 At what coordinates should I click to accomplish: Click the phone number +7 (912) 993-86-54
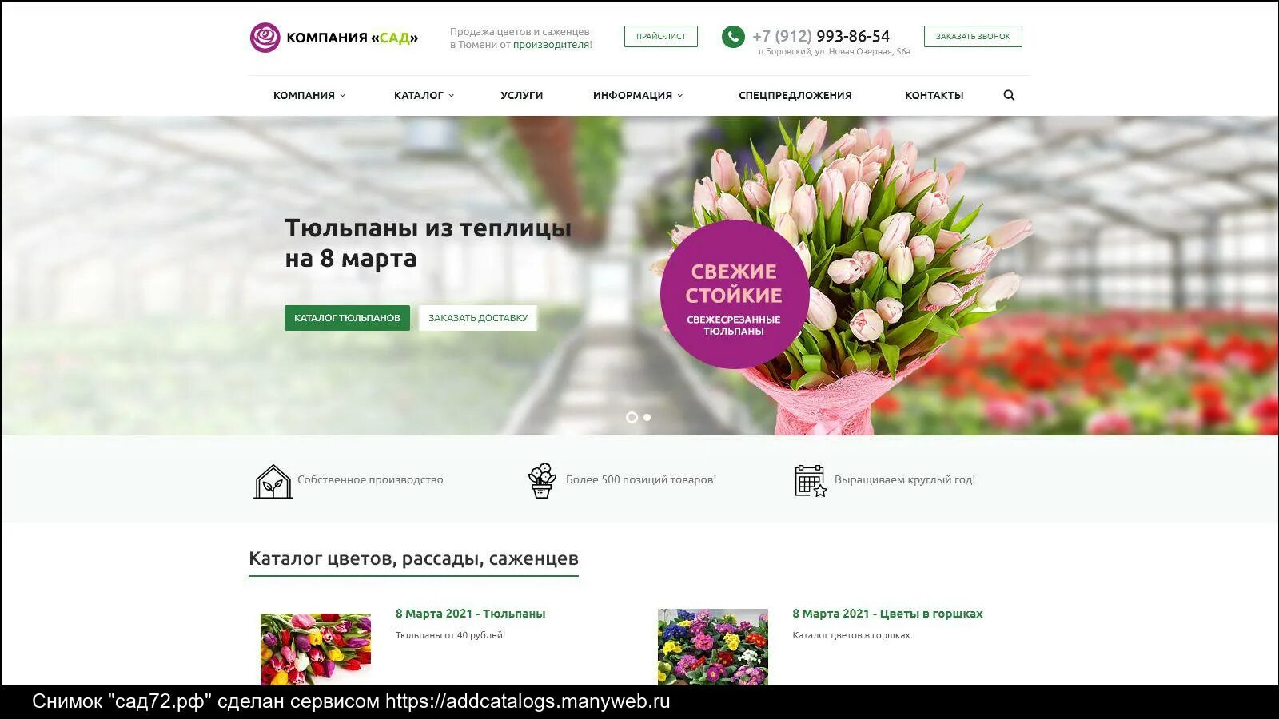[x=821, y=36]
